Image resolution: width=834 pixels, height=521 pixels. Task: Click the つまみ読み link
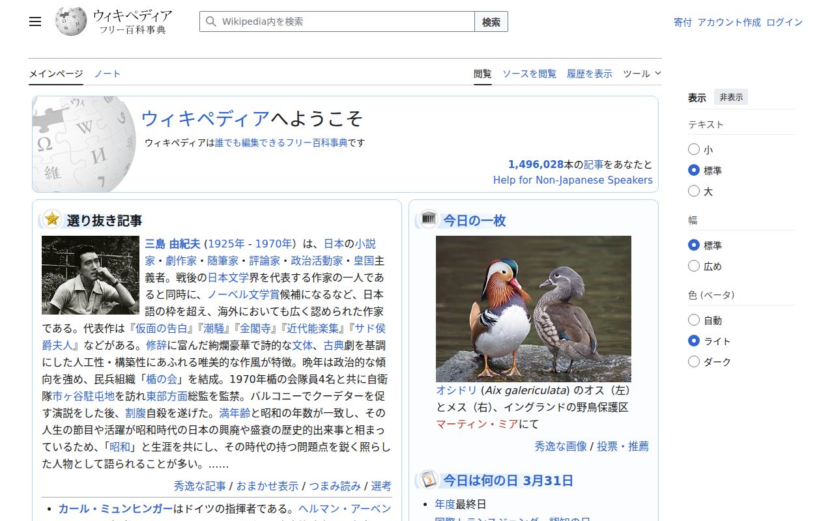tap(335, 486)
